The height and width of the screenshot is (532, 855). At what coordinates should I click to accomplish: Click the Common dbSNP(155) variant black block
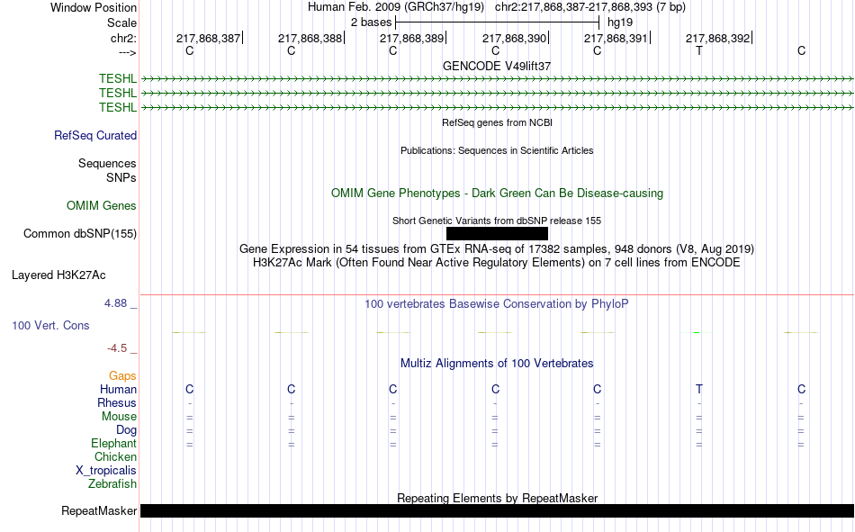[x=497, y=233]
